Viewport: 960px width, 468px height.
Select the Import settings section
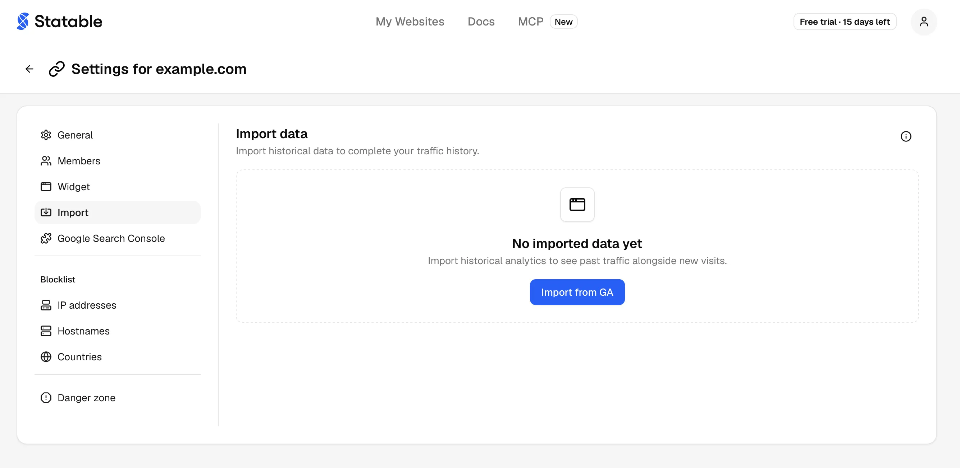[x=117, y=212]
